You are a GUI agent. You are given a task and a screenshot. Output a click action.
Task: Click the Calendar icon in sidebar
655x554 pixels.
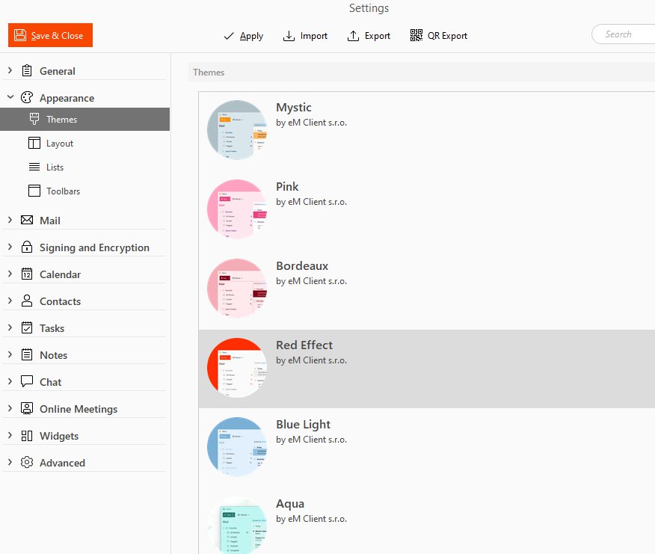click(x=27, y=274)
